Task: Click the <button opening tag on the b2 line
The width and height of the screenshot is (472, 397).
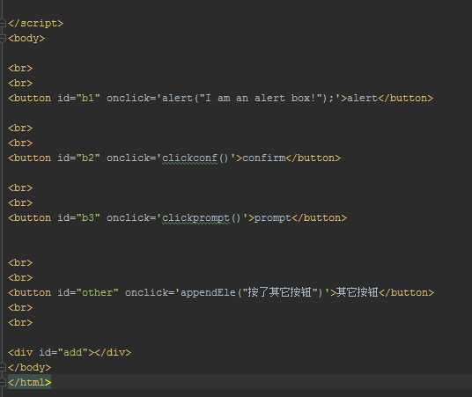Action: pyautogui.click(x=30, y=158)
